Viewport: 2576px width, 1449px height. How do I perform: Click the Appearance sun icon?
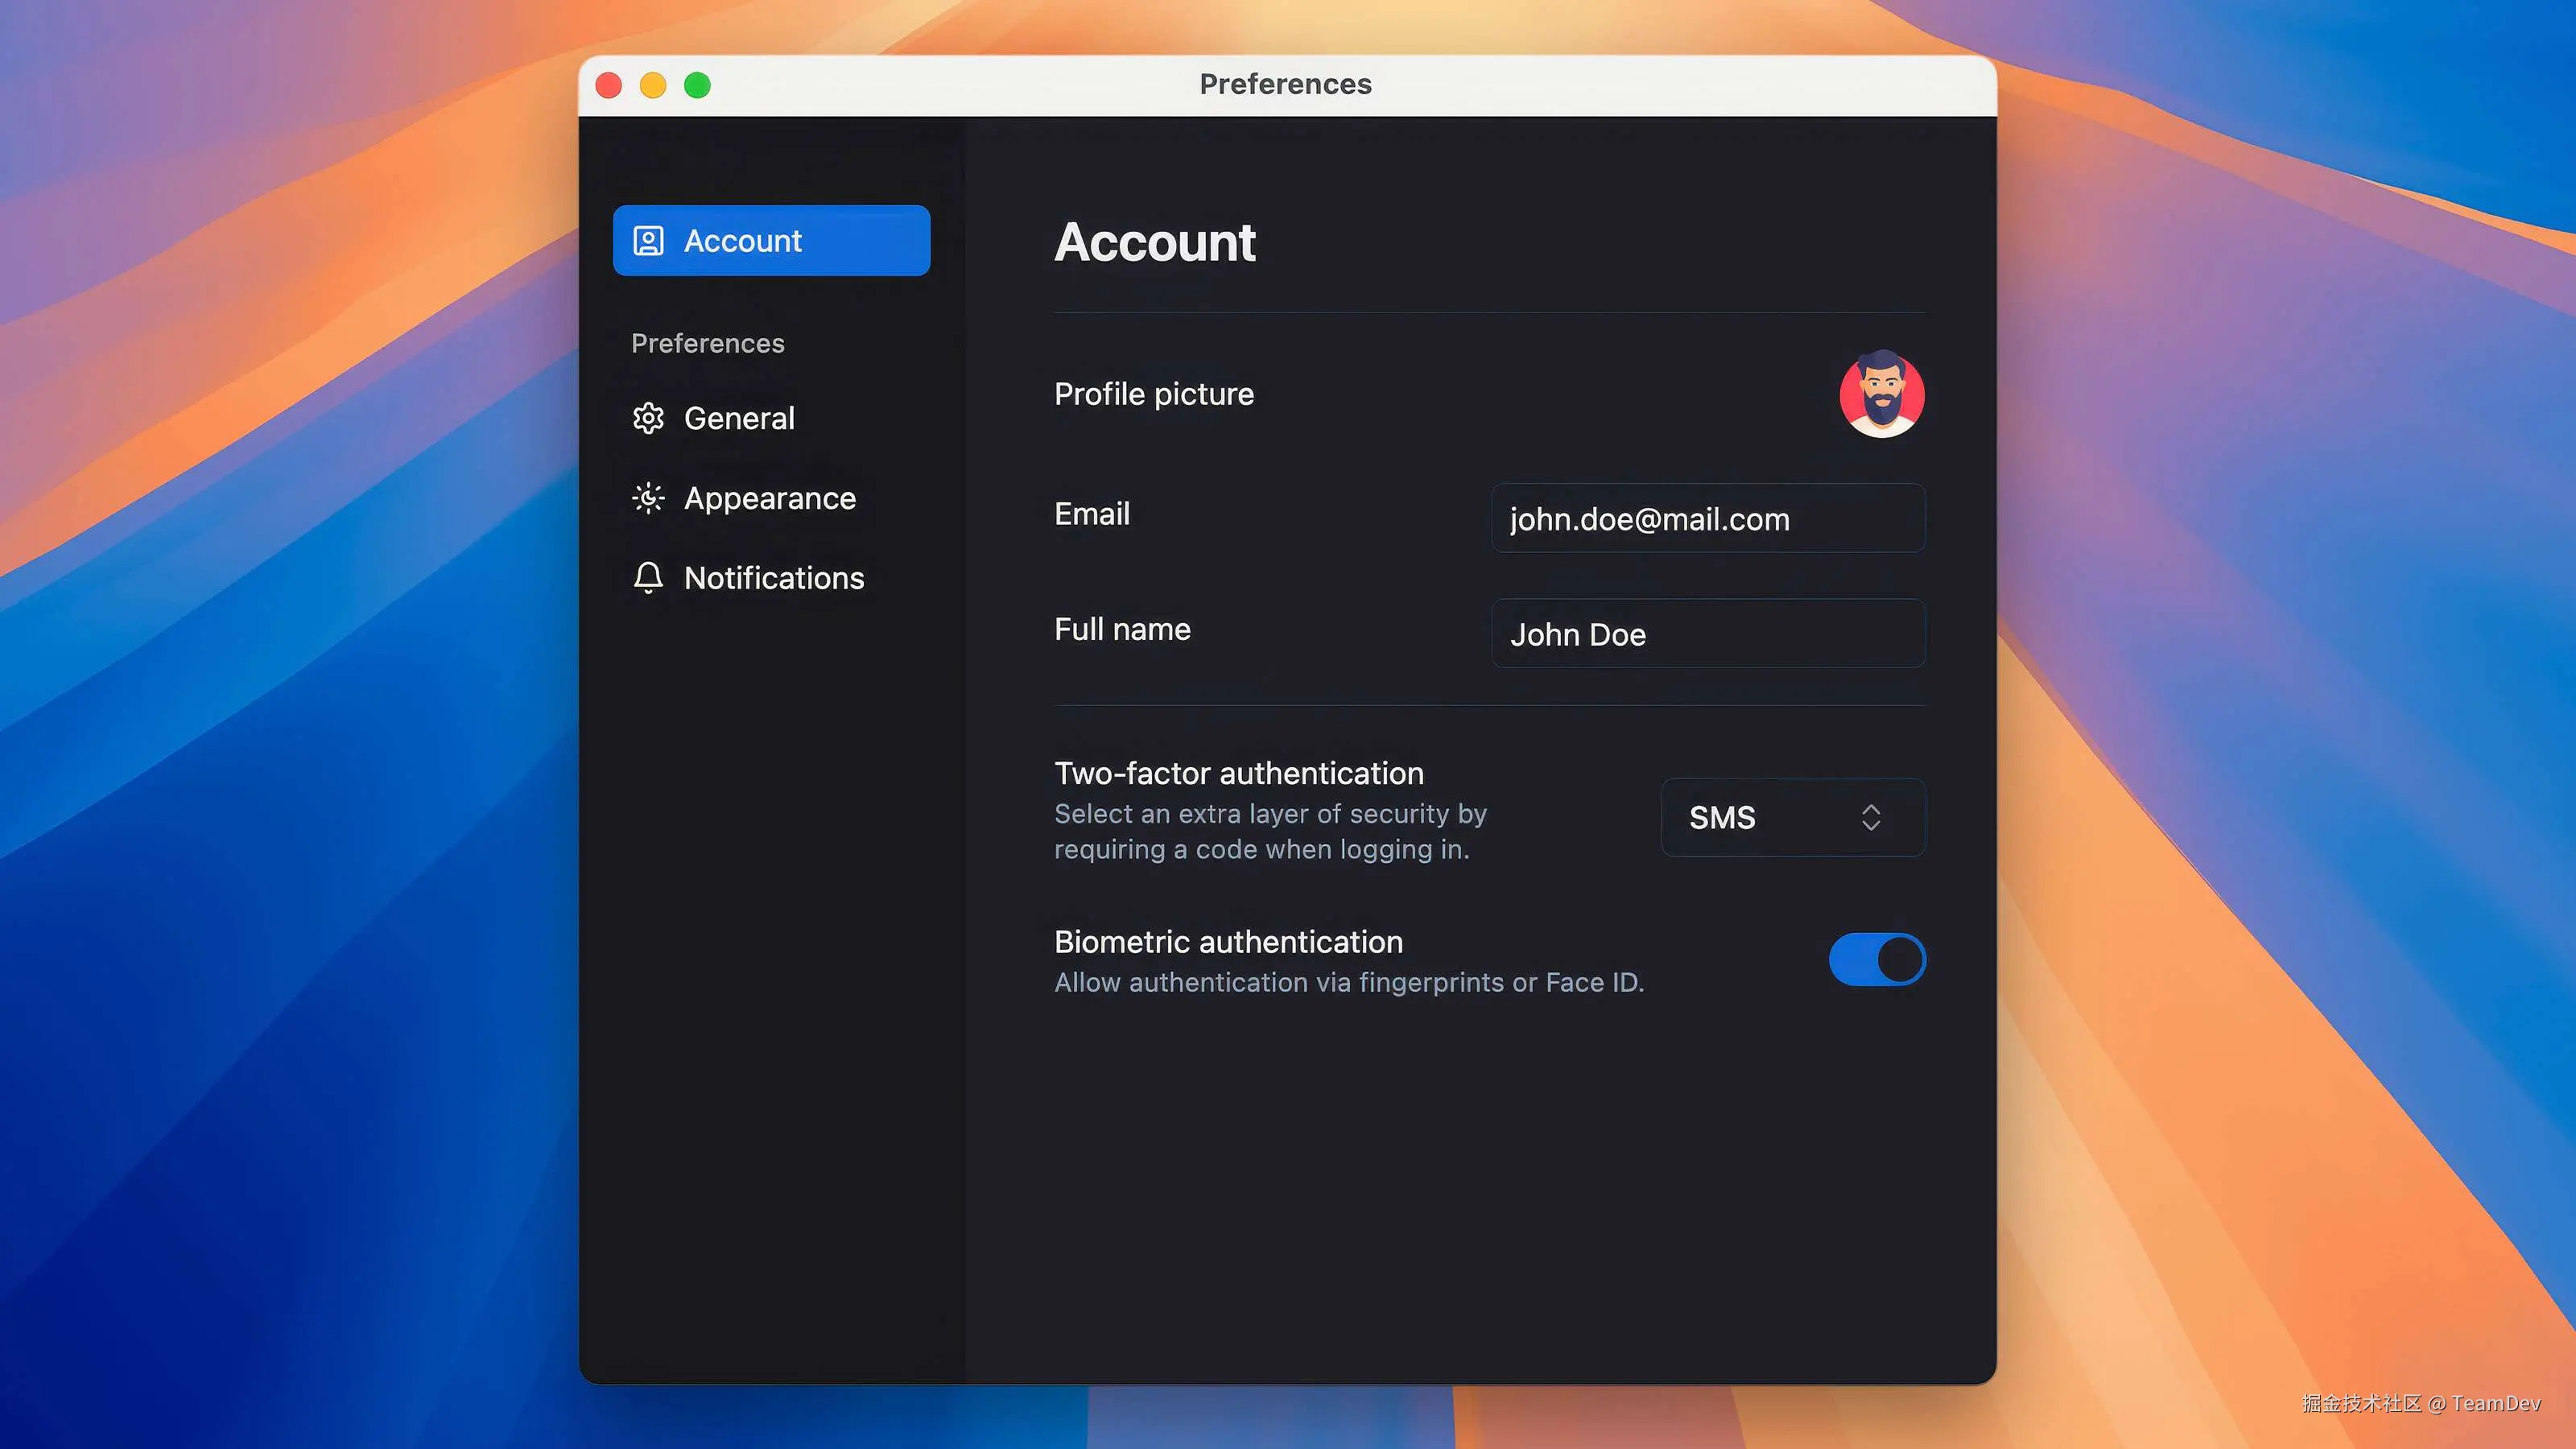[x=648, y=498]
